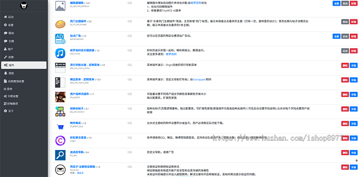The width and height of the screenshot is (363, 177).
Task: Click 修罗百科 link in music player description
Action: pyautogui.click(x=171, y=54)
